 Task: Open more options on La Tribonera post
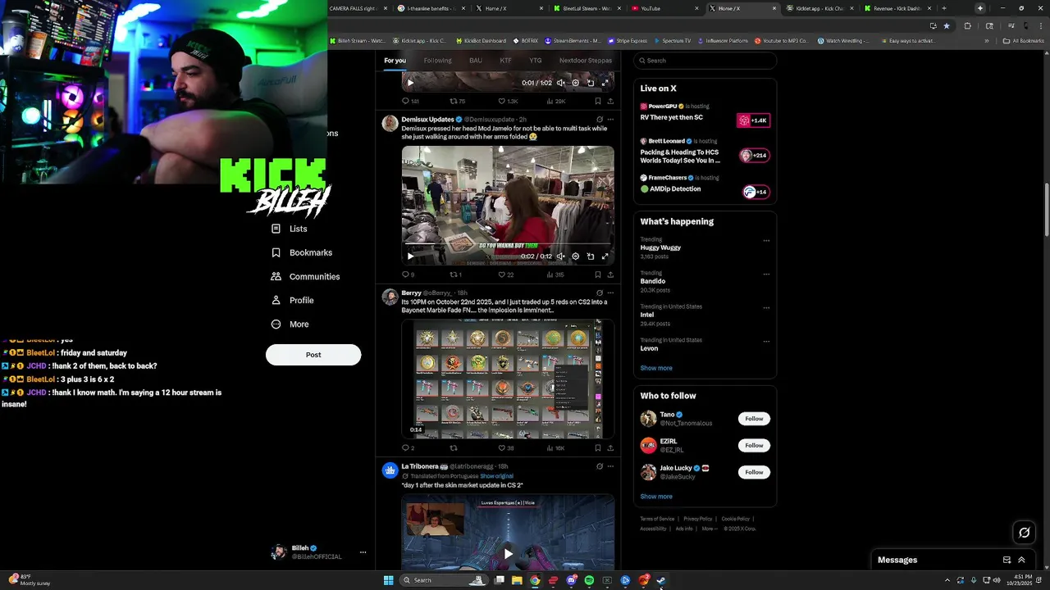(610, 466)
